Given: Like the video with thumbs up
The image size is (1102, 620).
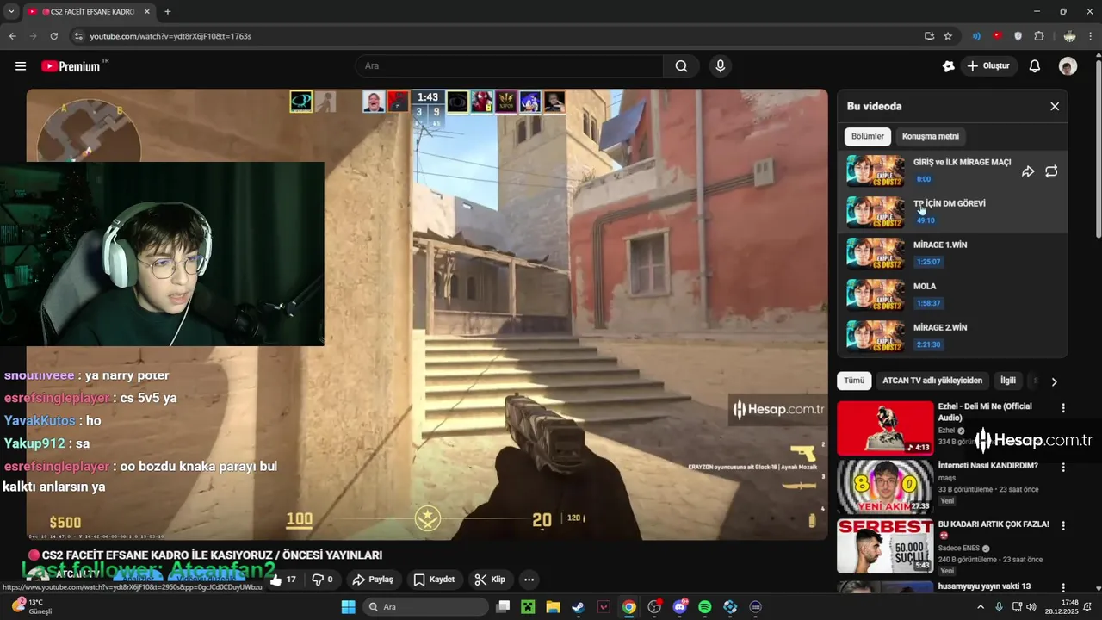Looking at the screenshot, I should click(x=283, y=580).
